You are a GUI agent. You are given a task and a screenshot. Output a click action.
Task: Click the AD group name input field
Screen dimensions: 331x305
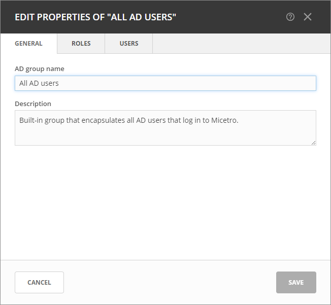pyautogui.click(x=165, y=83)
